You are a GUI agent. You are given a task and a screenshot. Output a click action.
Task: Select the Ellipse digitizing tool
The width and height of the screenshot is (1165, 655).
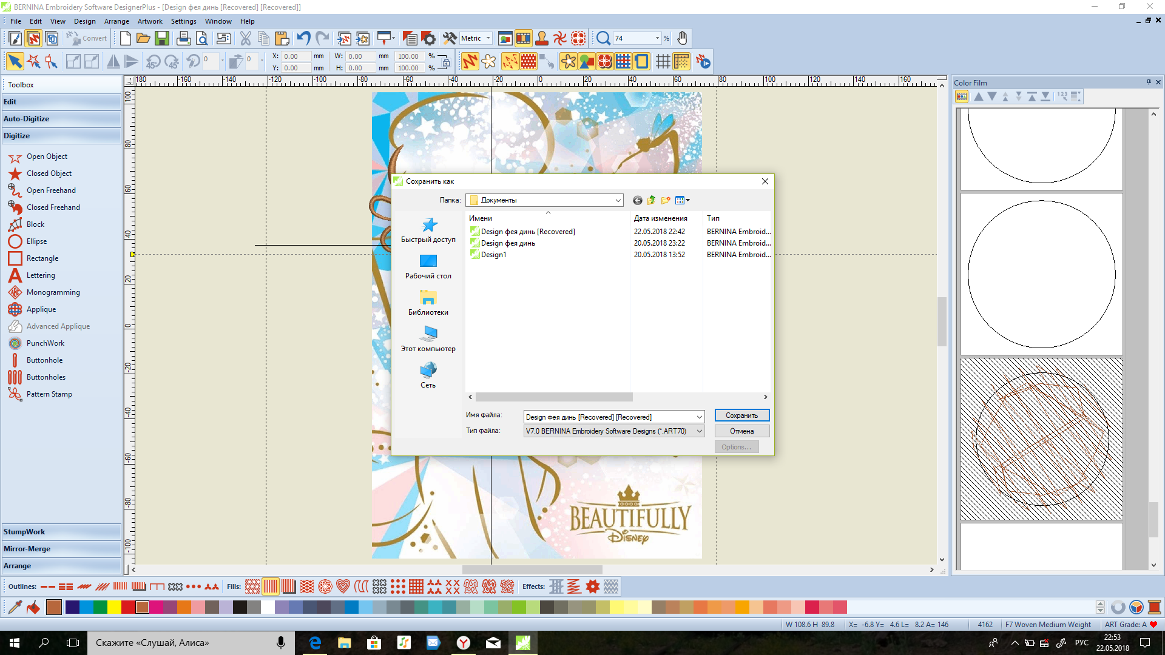[36, 241]
